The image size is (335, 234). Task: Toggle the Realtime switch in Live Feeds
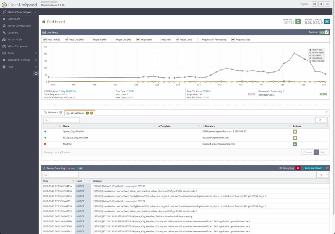[324, 32]
